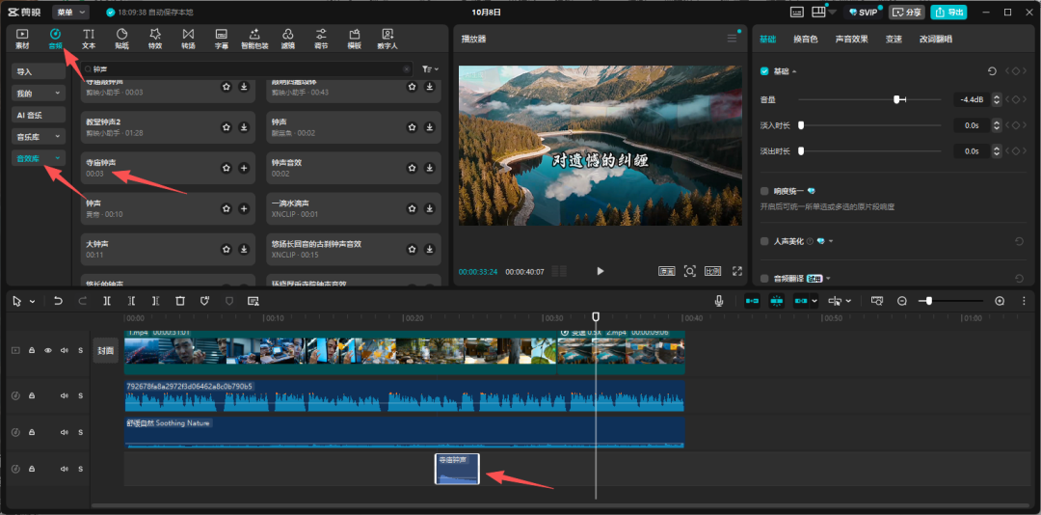
Task: Select the 寺庙钟声 clip on the timeline
Action: (x=457, y=469)
